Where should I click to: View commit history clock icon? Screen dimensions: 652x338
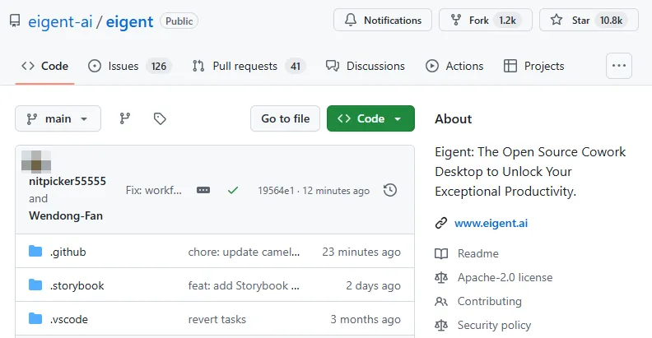[390, 190]
